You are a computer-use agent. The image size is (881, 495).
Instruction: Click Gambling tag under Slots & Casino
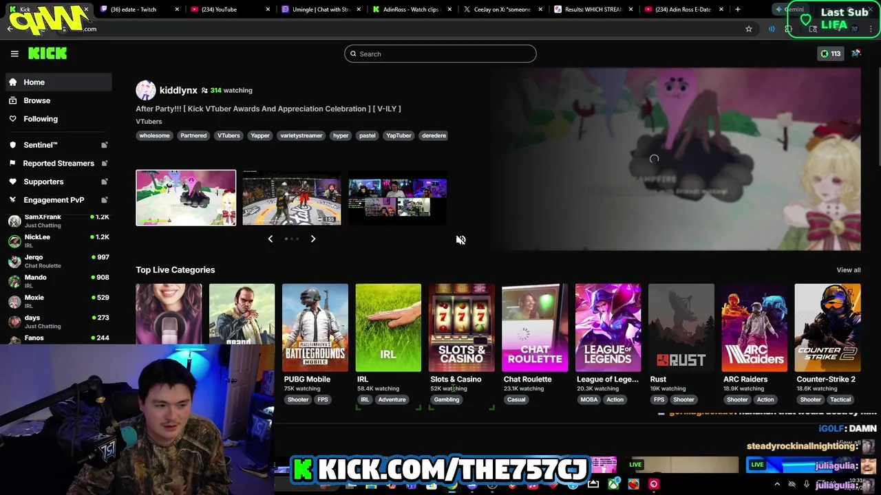pyautogui.click(x=447, y=399)
